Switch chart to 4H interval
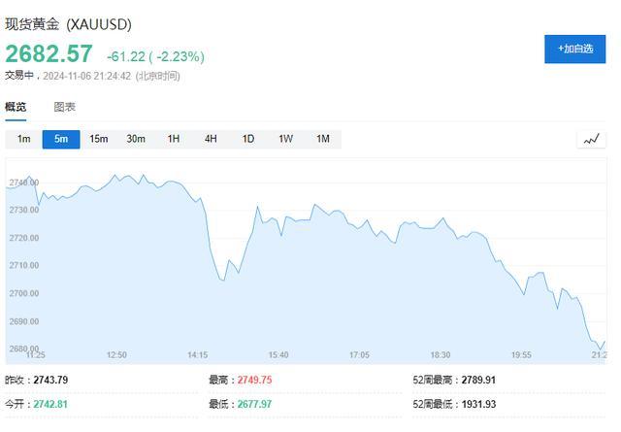This screenshot has width=621, height=432. pos(211,139)
